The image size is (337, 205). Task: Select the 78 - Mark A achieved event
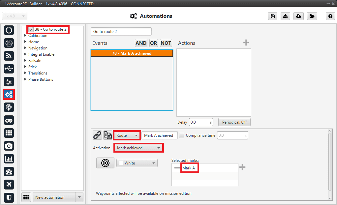coord(132,53)
